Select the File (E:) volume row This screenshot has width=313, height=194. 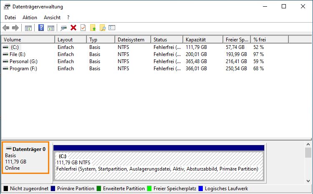coord(145,54)
